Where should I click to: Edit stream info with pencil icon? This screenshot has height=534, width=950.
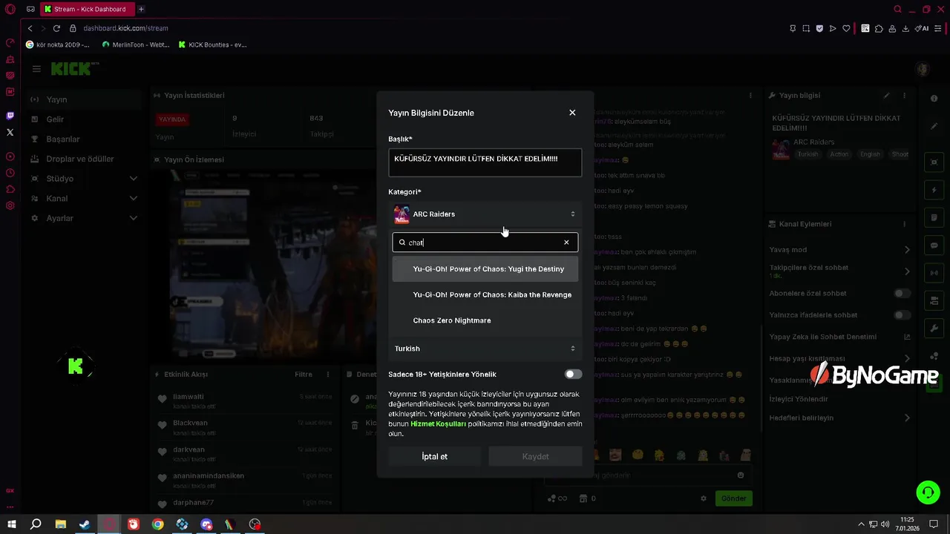pyautogui.click(x=886, y=96)
